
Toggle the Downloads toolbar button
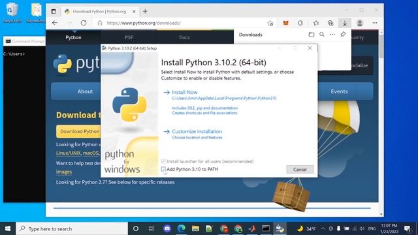point(345,23)
